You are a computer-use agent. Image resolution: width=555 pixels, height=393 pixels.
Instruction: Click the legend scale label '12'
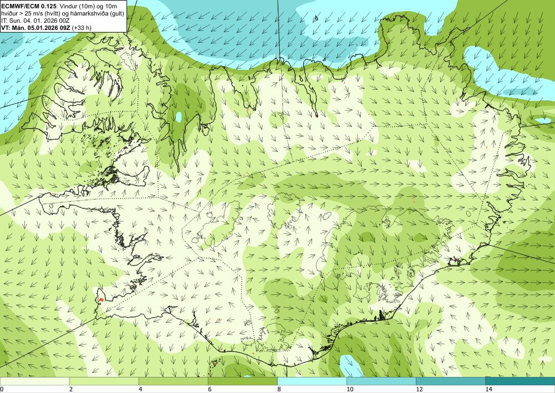(x=419, y=389)
